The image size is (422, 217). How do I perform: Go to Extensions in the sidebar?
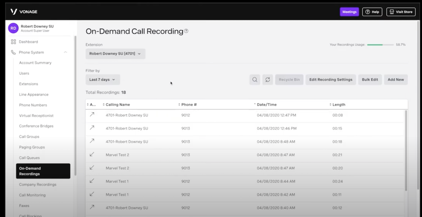[x=29, y=84]
